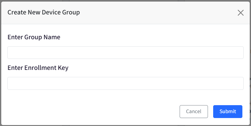251x126 pixels.
Task: Select the outlined Cancel button
Action: 194,112
